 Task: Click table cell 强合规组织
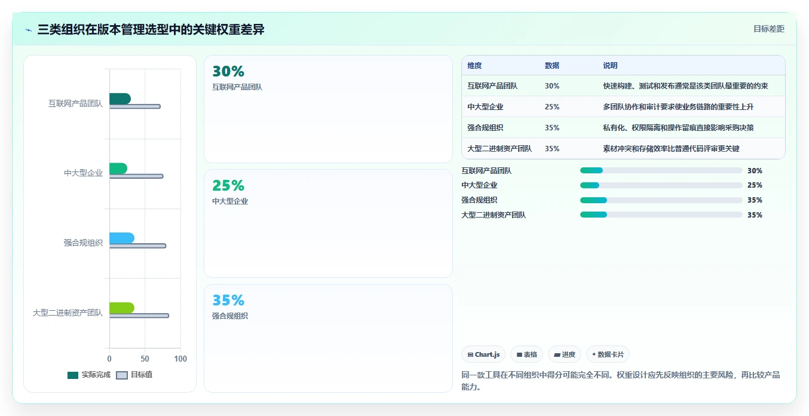[485, 128]
